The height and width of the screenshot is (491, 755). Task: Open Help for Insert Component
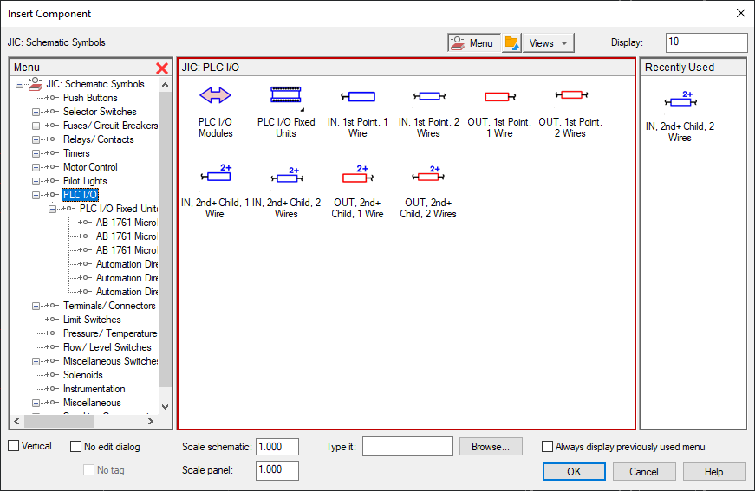tap(714, 472)
